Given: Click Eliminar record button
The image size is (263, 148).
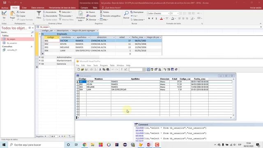Looking at the screenshot, I should point(91,20).
